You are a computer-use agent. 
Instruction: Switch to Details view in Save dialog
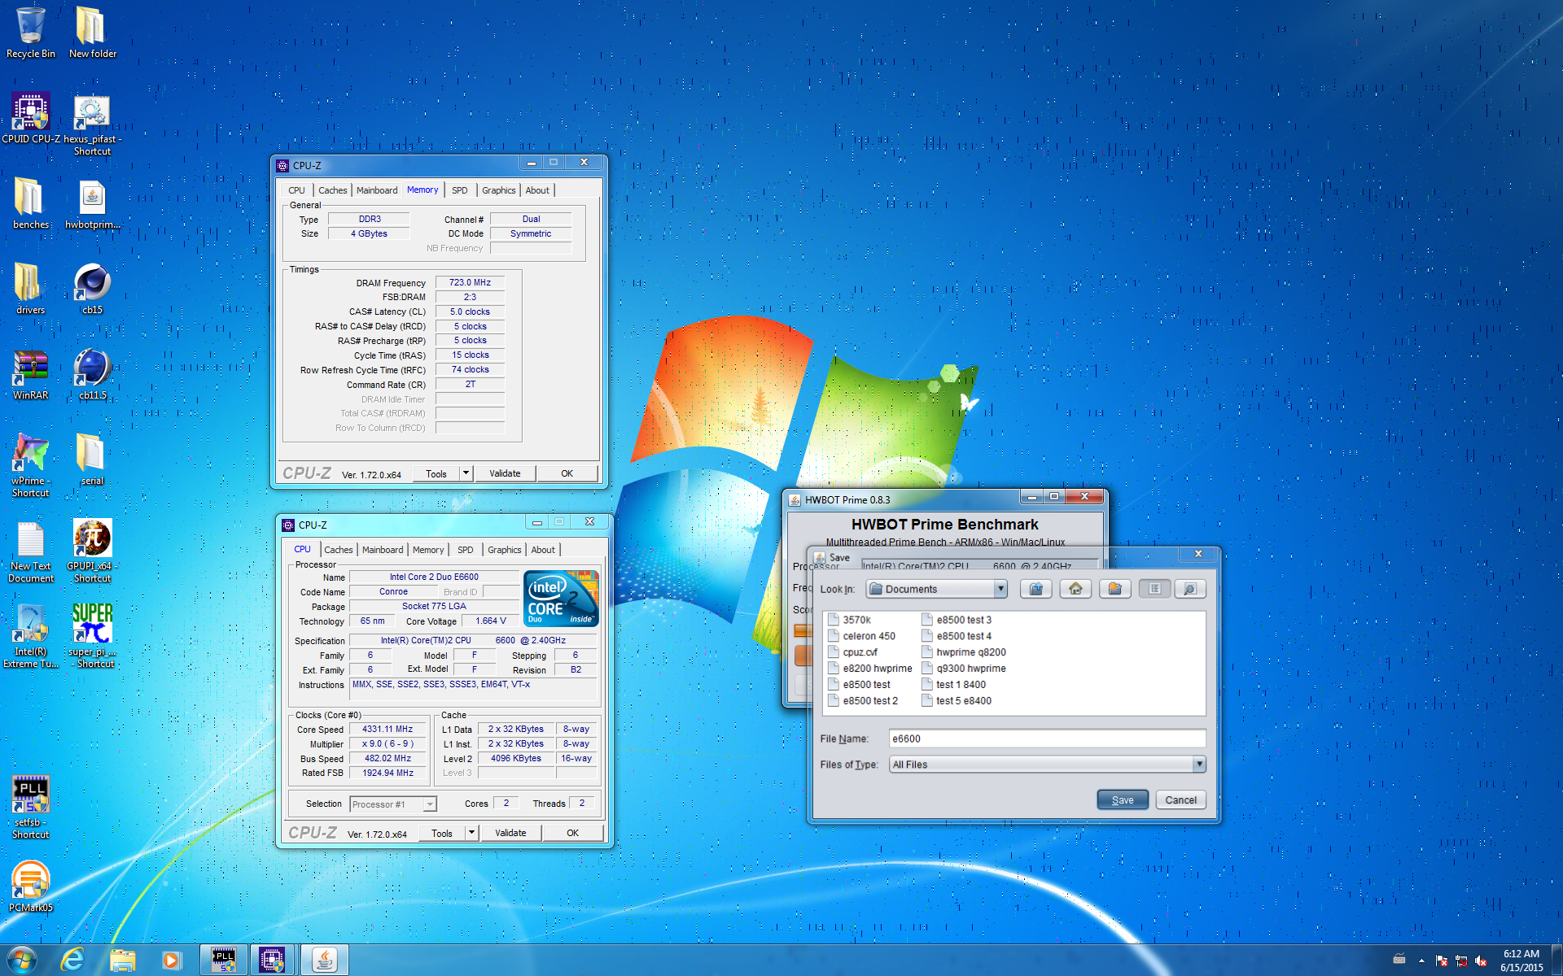[x=1190, y=589]
